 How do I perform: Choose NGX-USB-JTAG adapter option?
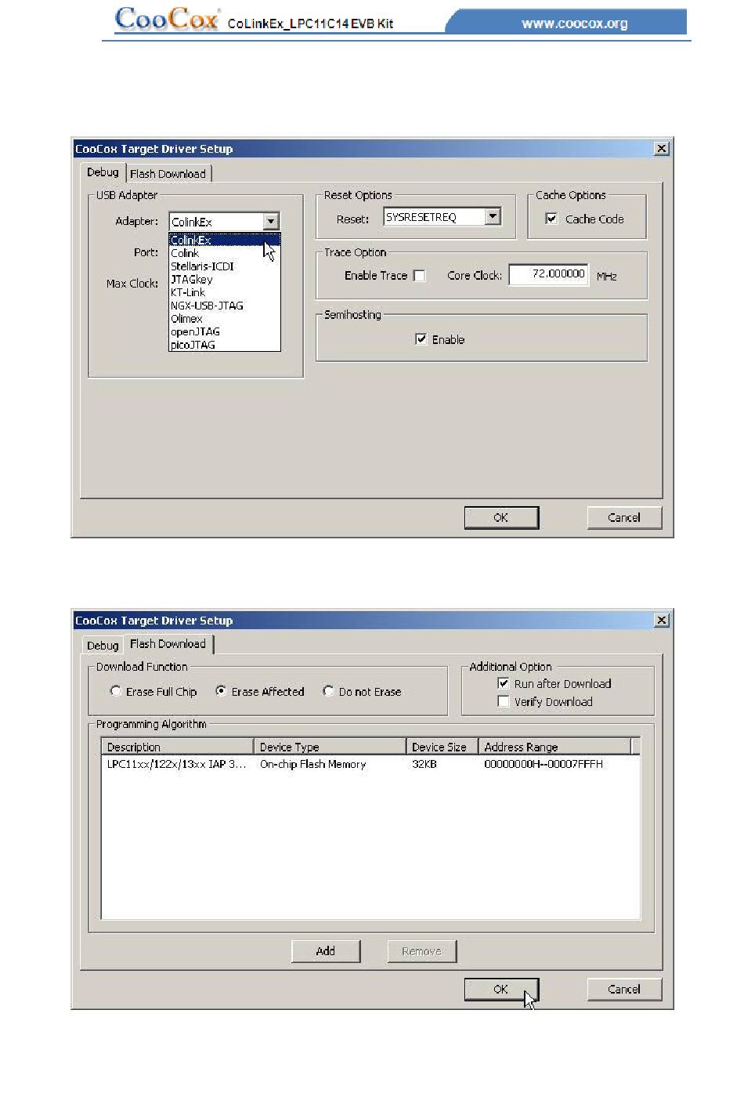pos(225,306)
